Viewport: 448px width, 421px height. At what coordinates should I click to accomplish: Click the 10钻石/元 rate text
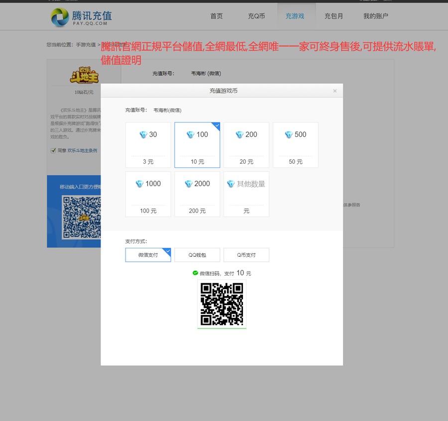(84, 92)
